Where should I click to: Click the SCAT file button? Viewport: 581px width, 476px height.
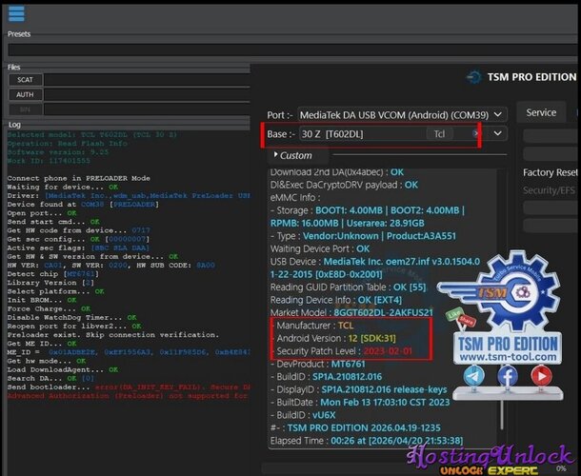click(25, 80)
